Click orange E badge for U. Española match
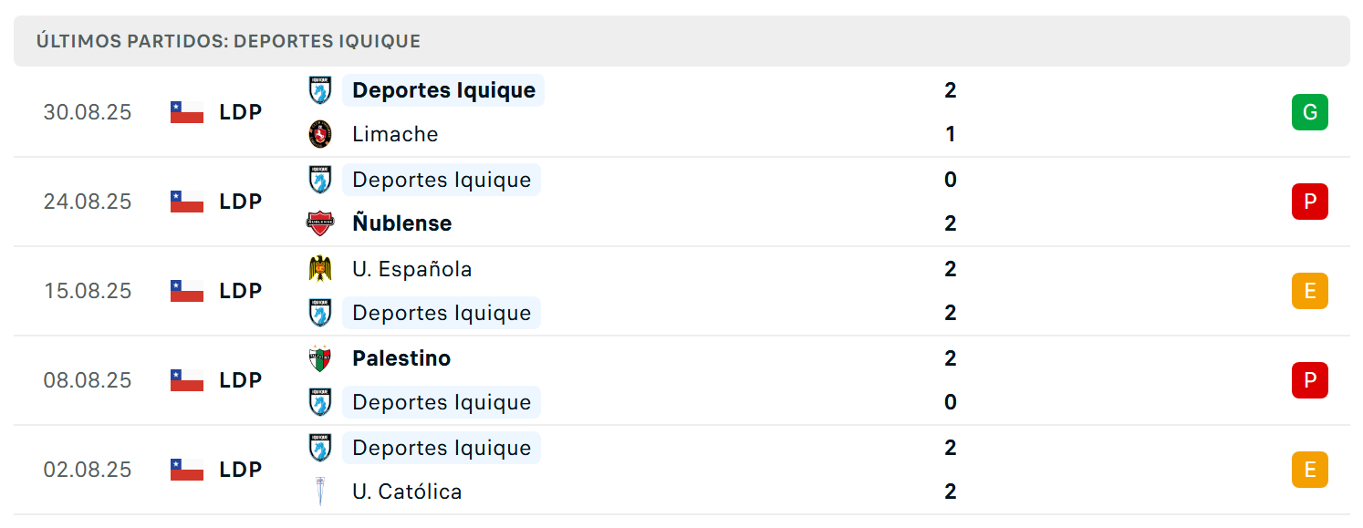 click(1310, 291)
